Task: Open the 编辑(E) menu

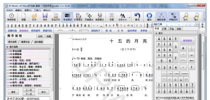Action: pyautogui.click(x=19, y=10)
